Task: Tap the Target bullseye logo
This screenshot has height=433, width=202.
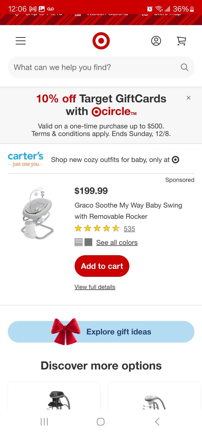Action: click(101, 41)
